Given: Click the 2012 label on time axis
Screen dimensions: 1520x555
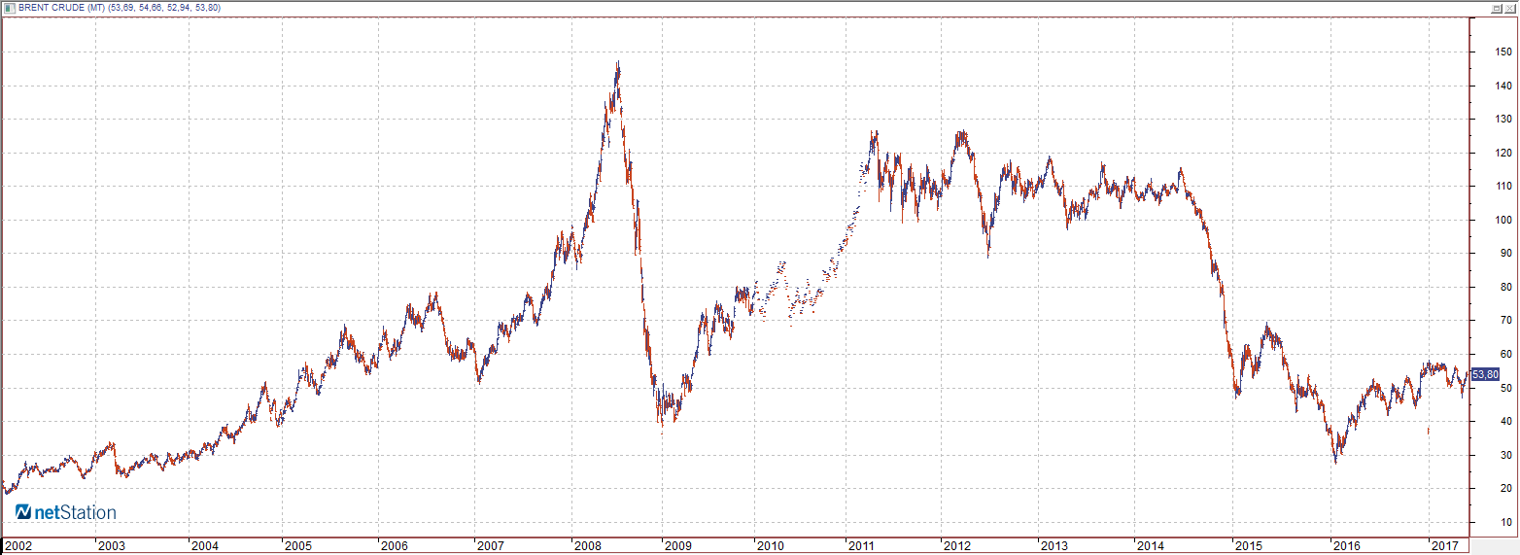Looking at the screenshot, I should (x=956, y=546).
